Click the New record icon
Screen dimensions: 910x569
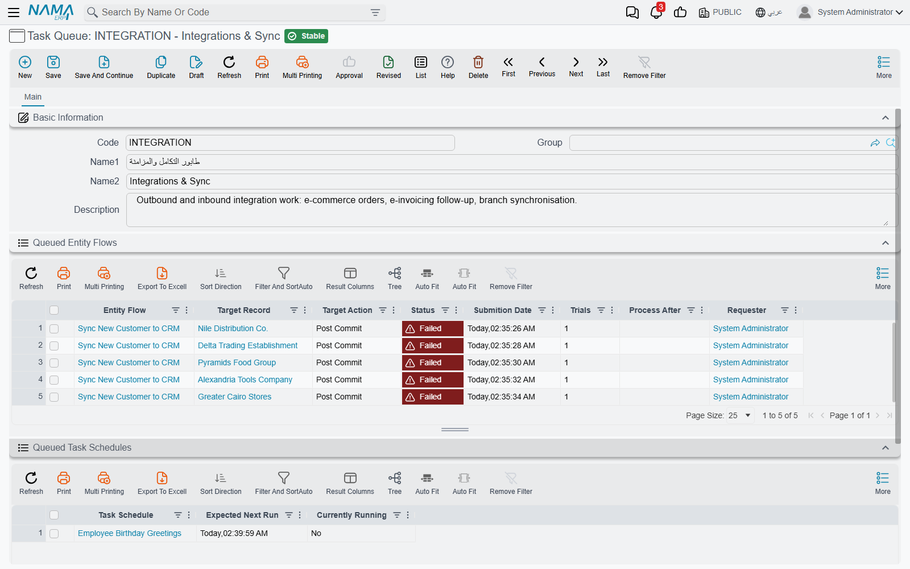click(25, 62)
